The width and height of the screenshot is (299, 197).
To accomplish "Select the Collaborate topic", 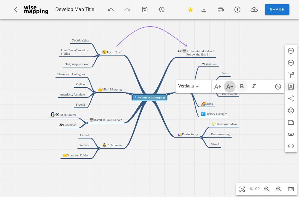I will click(x=112, y=145).
